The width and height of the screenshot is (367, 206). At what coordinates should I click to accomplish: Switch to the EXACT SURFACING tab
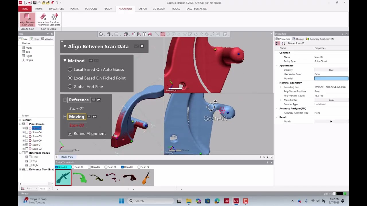click(x=196, y=9)
